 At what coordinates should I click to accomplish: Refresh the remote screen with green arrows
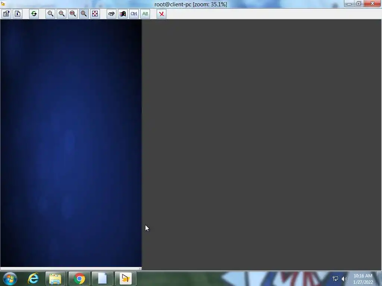click(x=34, y=14)
